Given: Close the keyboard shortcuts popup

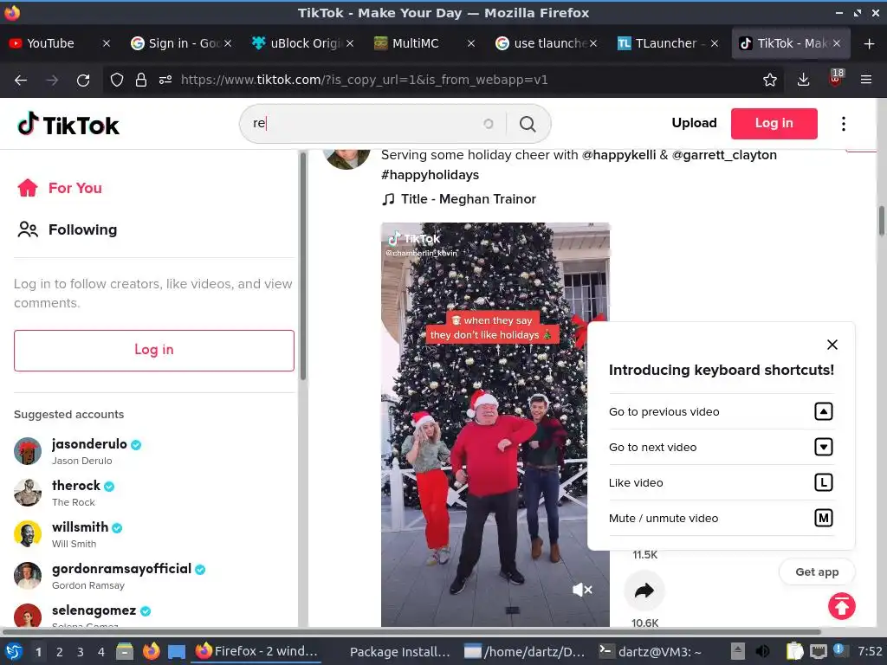Looking at the screenshot, I should (x=832, y=345).
